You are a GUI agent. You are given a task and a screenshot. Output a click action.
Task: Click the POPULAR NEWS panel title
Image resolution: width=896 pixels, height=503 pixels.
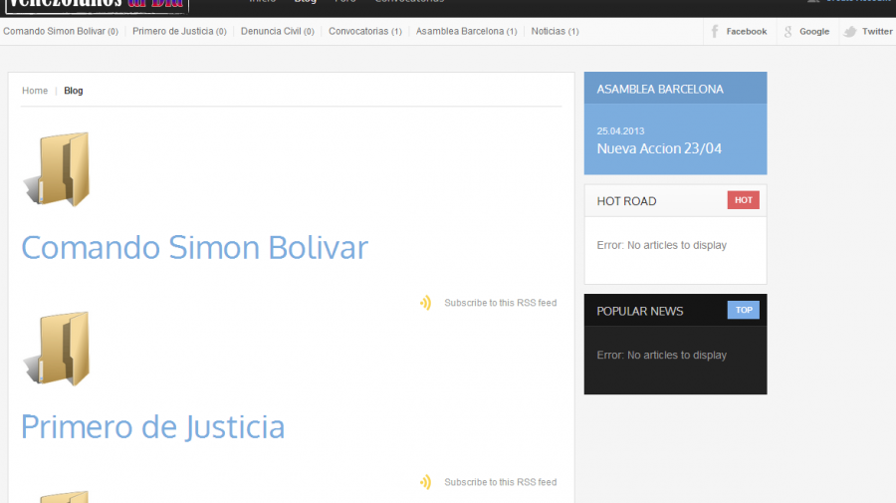coord(640,312)
